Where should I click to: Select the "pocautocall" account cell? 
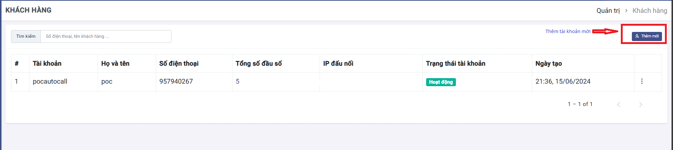50,81
